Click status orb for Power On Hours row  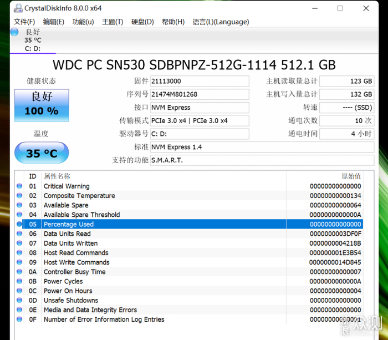19,291
